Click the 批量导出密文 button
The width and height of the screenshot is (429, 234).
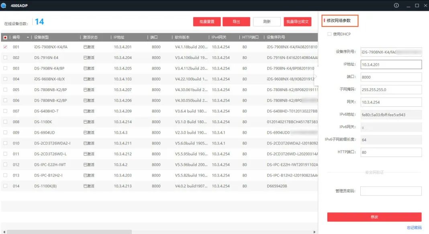(x=298, y=22)
